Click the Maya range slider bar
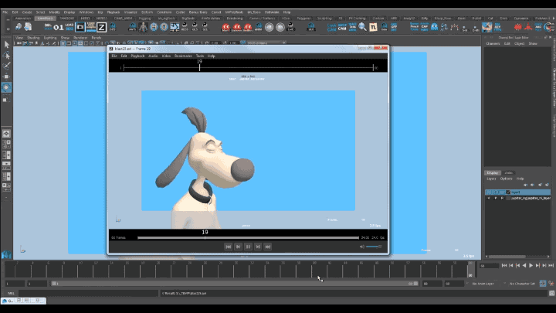The width and height of the screenshot is (556, 313). coord(235,284)
